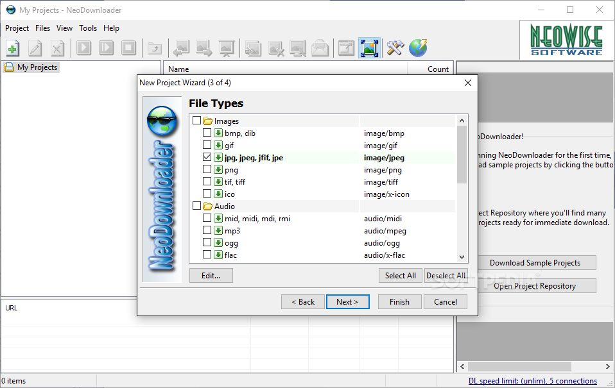The height and width of the screenshot is (388, 615).
Task: Click the folder with up arrow icon
Action: tap(155, 48)
